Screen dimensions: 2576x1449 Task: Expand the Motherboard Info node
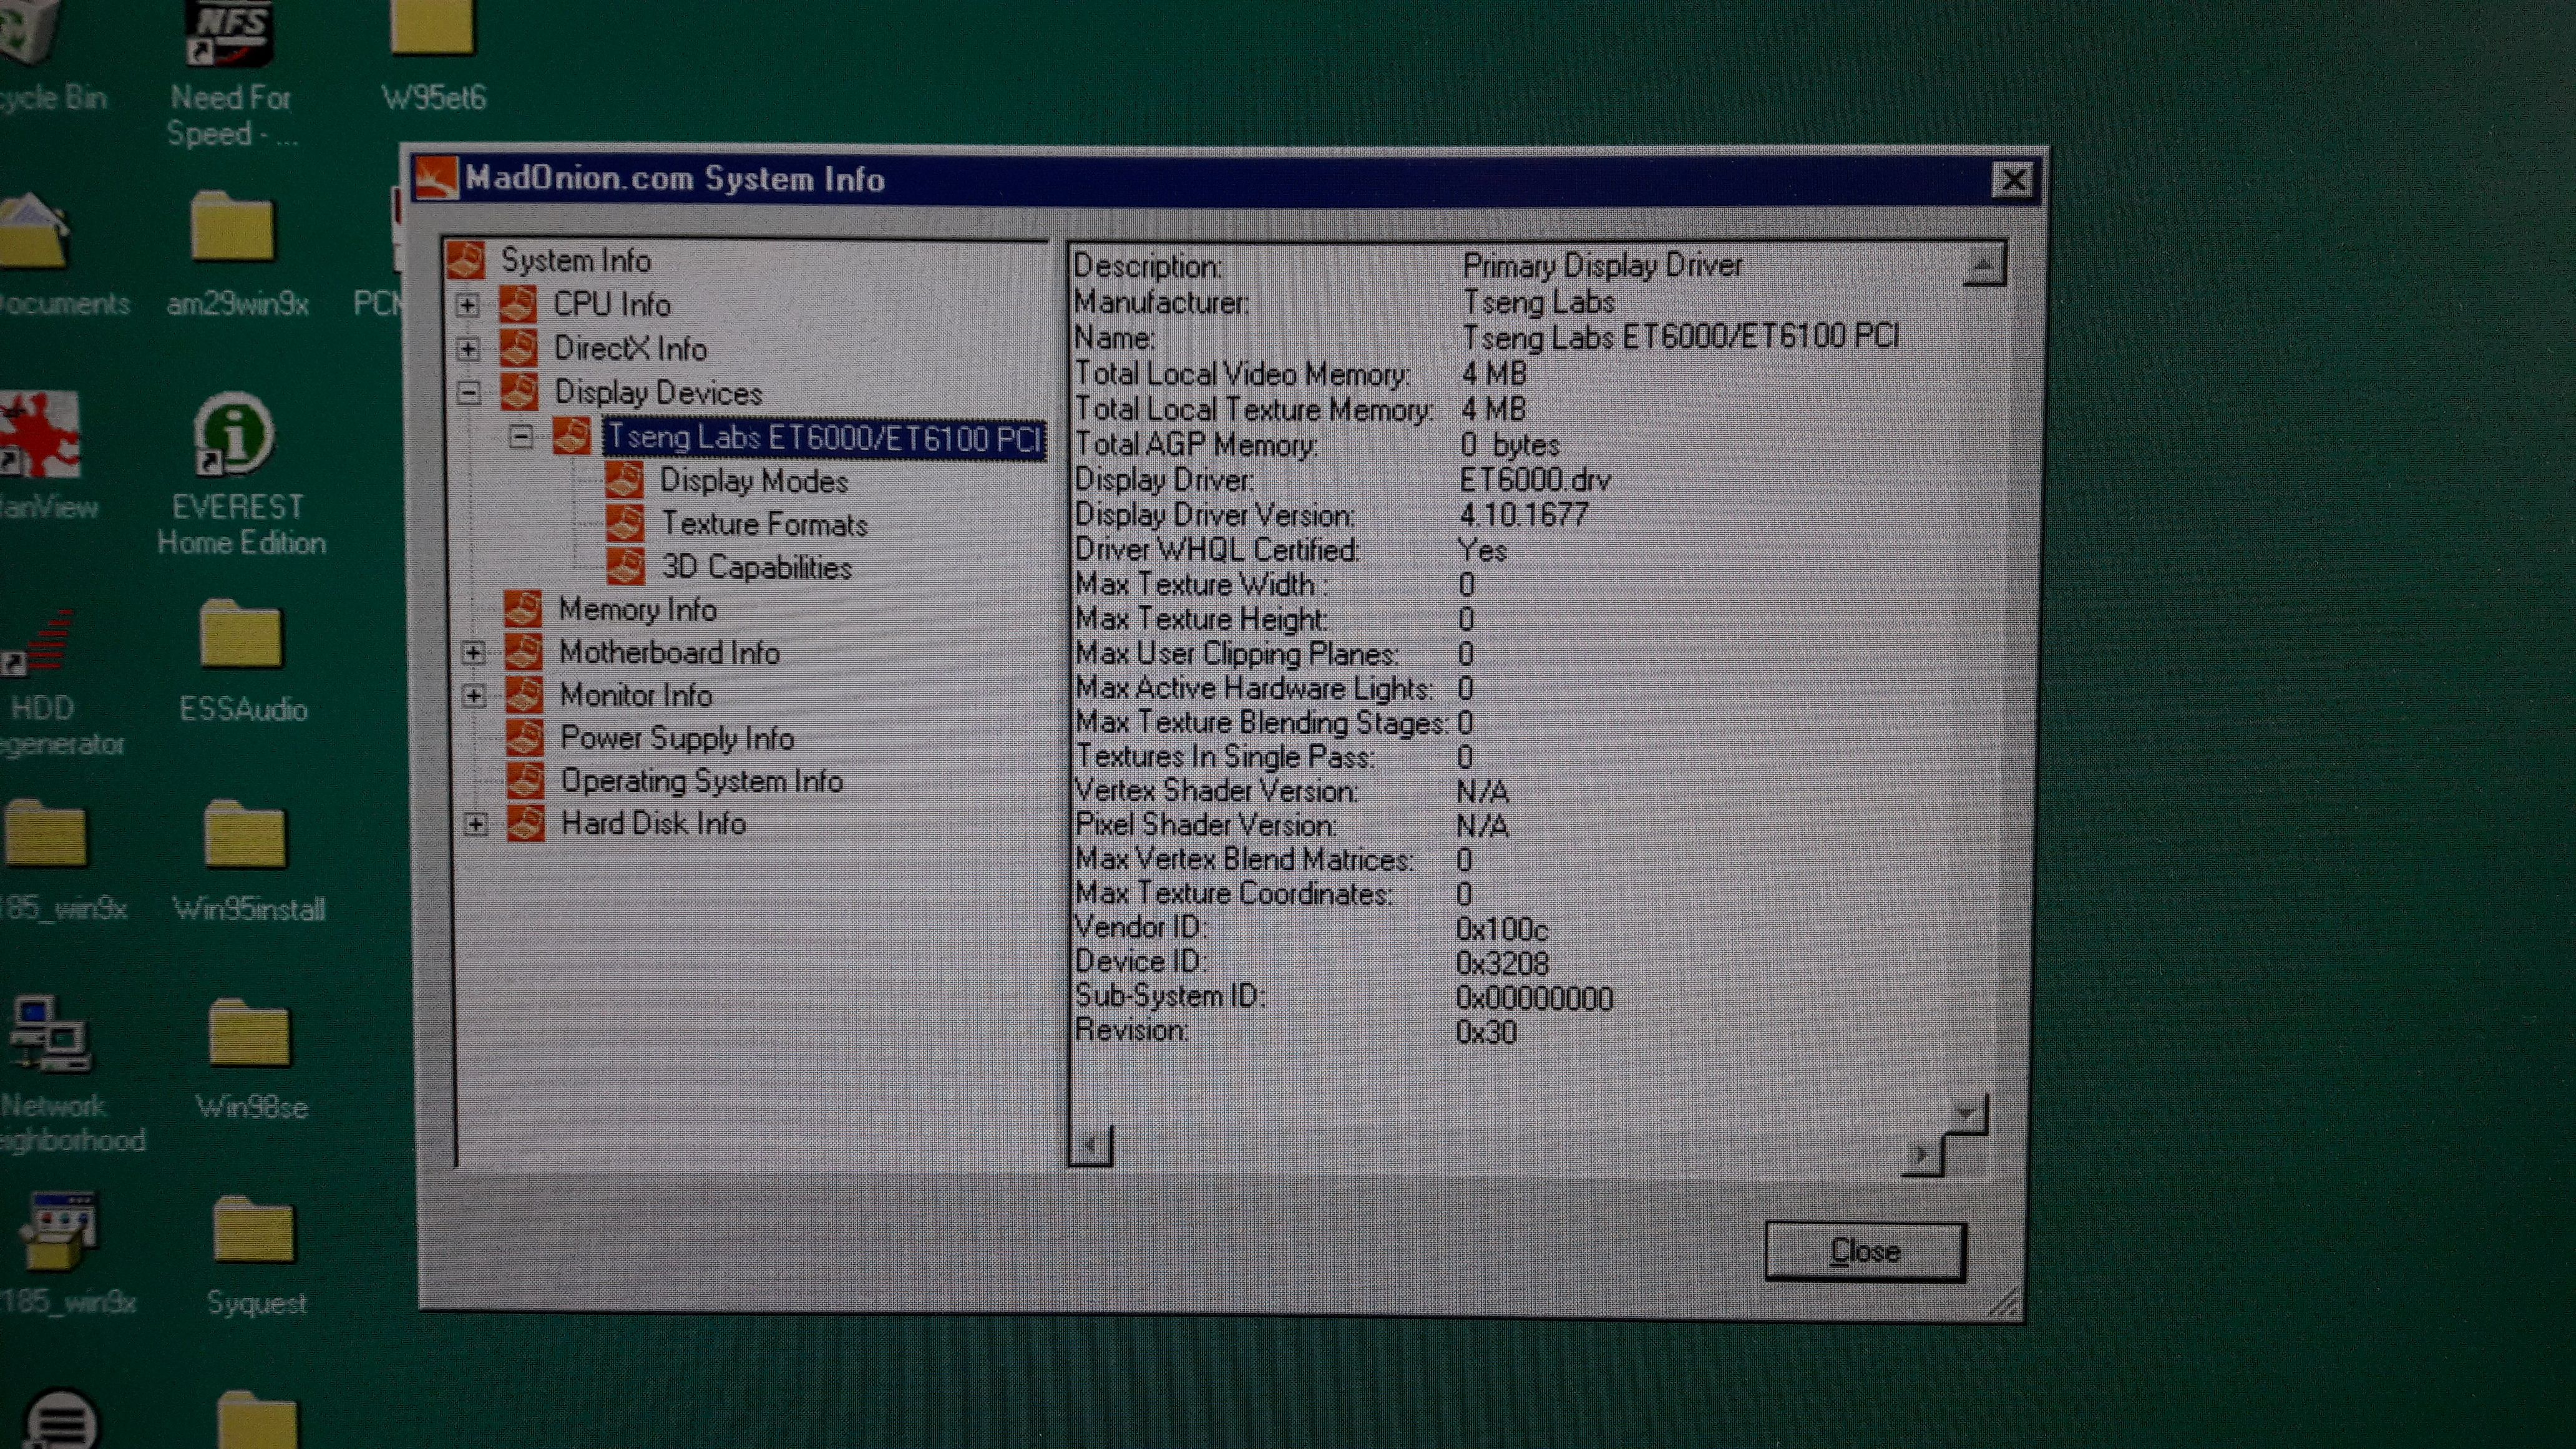pos(473,653)
